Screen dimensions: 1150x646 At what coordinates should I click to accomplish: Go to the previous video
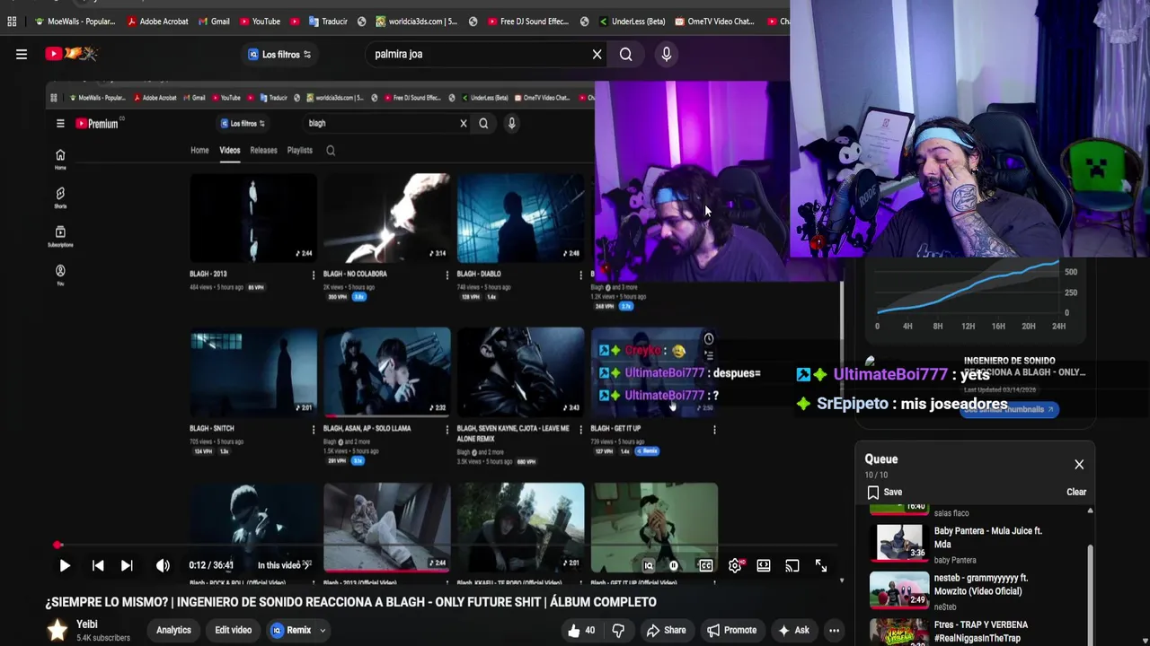98,565
